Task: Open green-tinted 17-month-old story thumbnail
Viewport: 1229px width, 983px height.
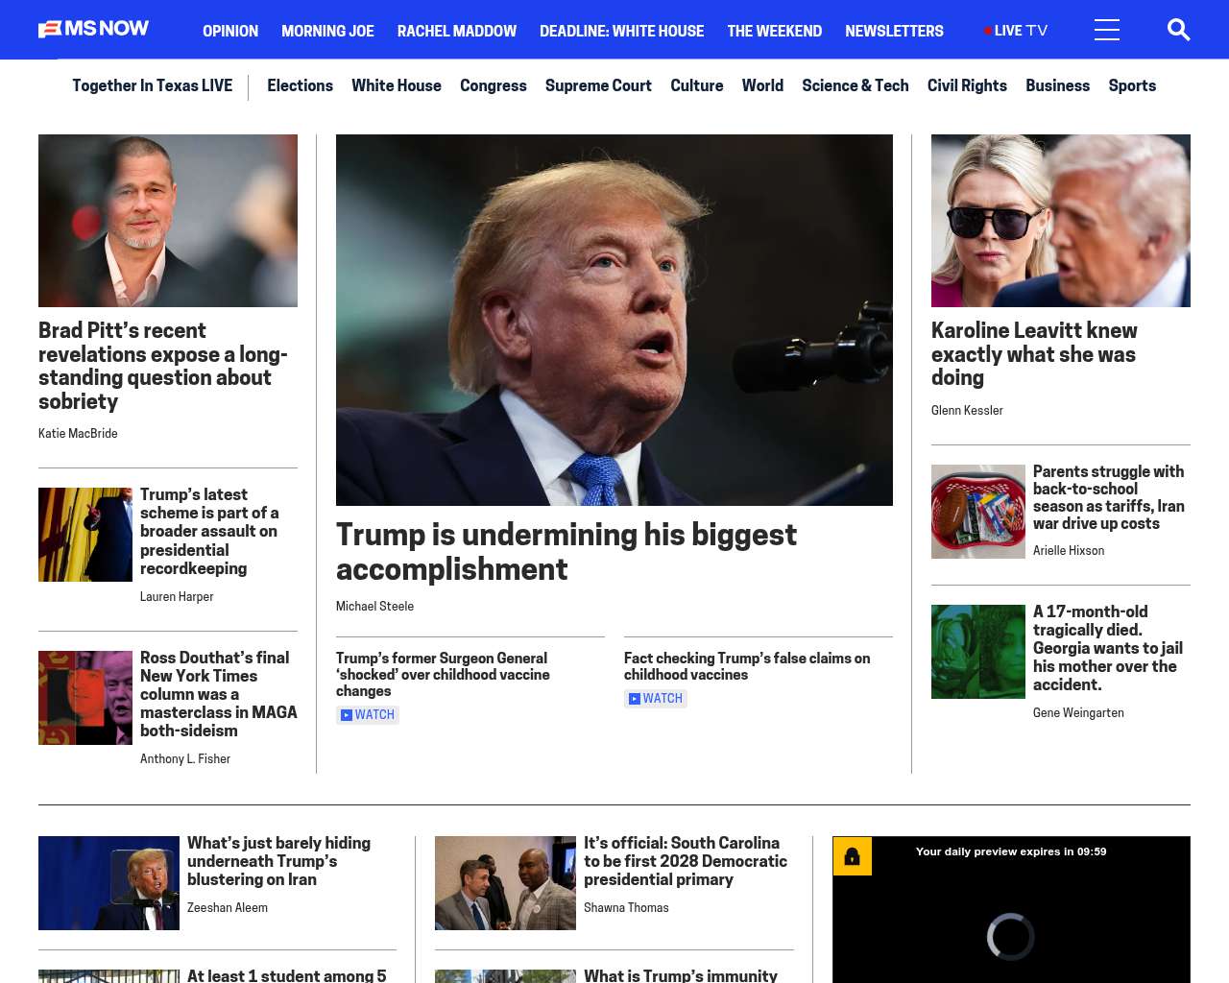Action: [x=978, y=652]
